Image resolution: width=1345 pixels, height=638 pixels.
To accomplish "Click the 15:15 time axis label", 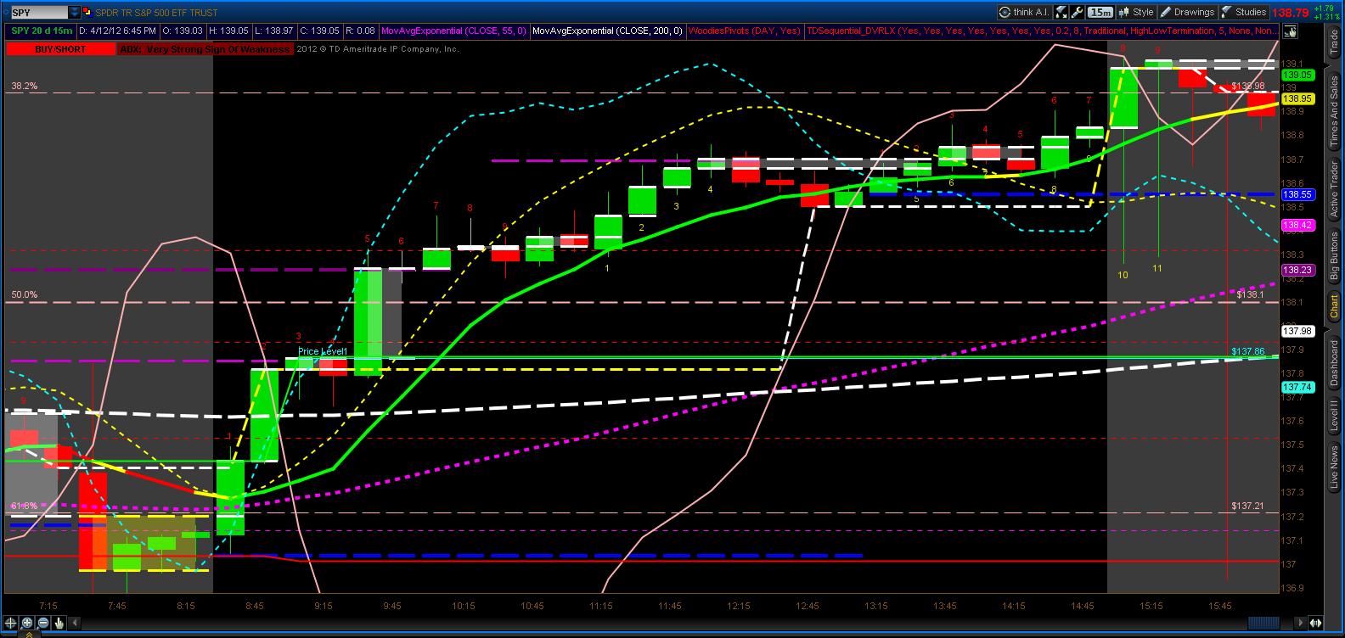I will tap(1151, 606).
